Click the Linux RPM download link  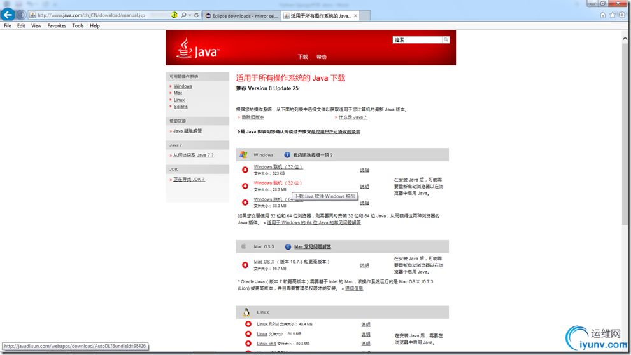[x=267, y=324]
